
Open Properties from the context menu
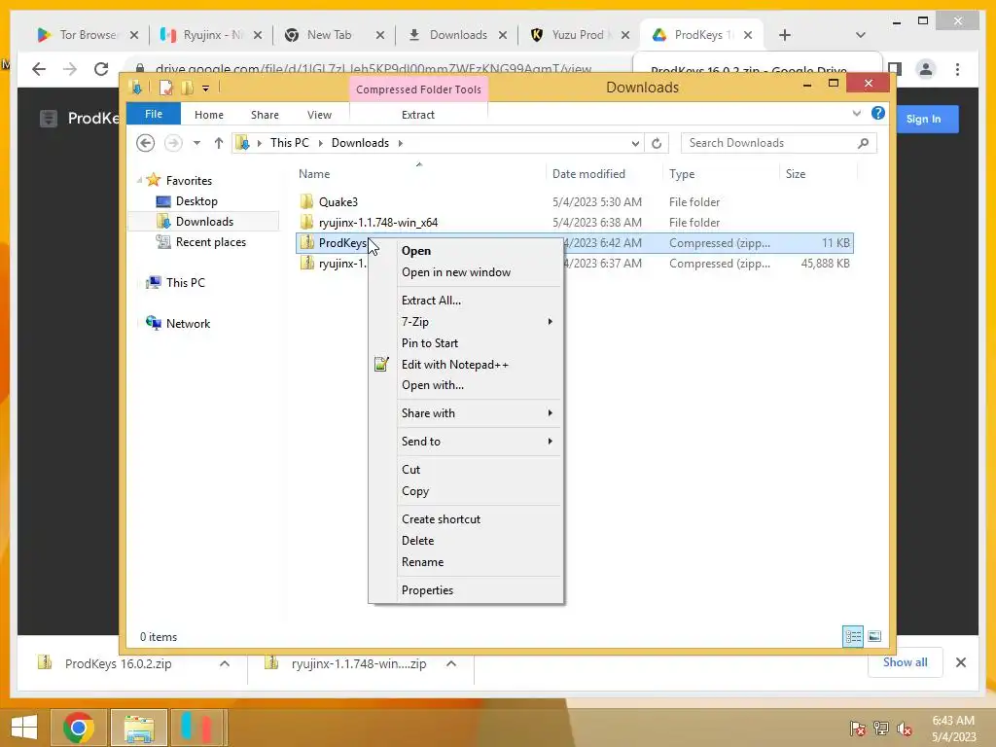click(x=428, y=590)
